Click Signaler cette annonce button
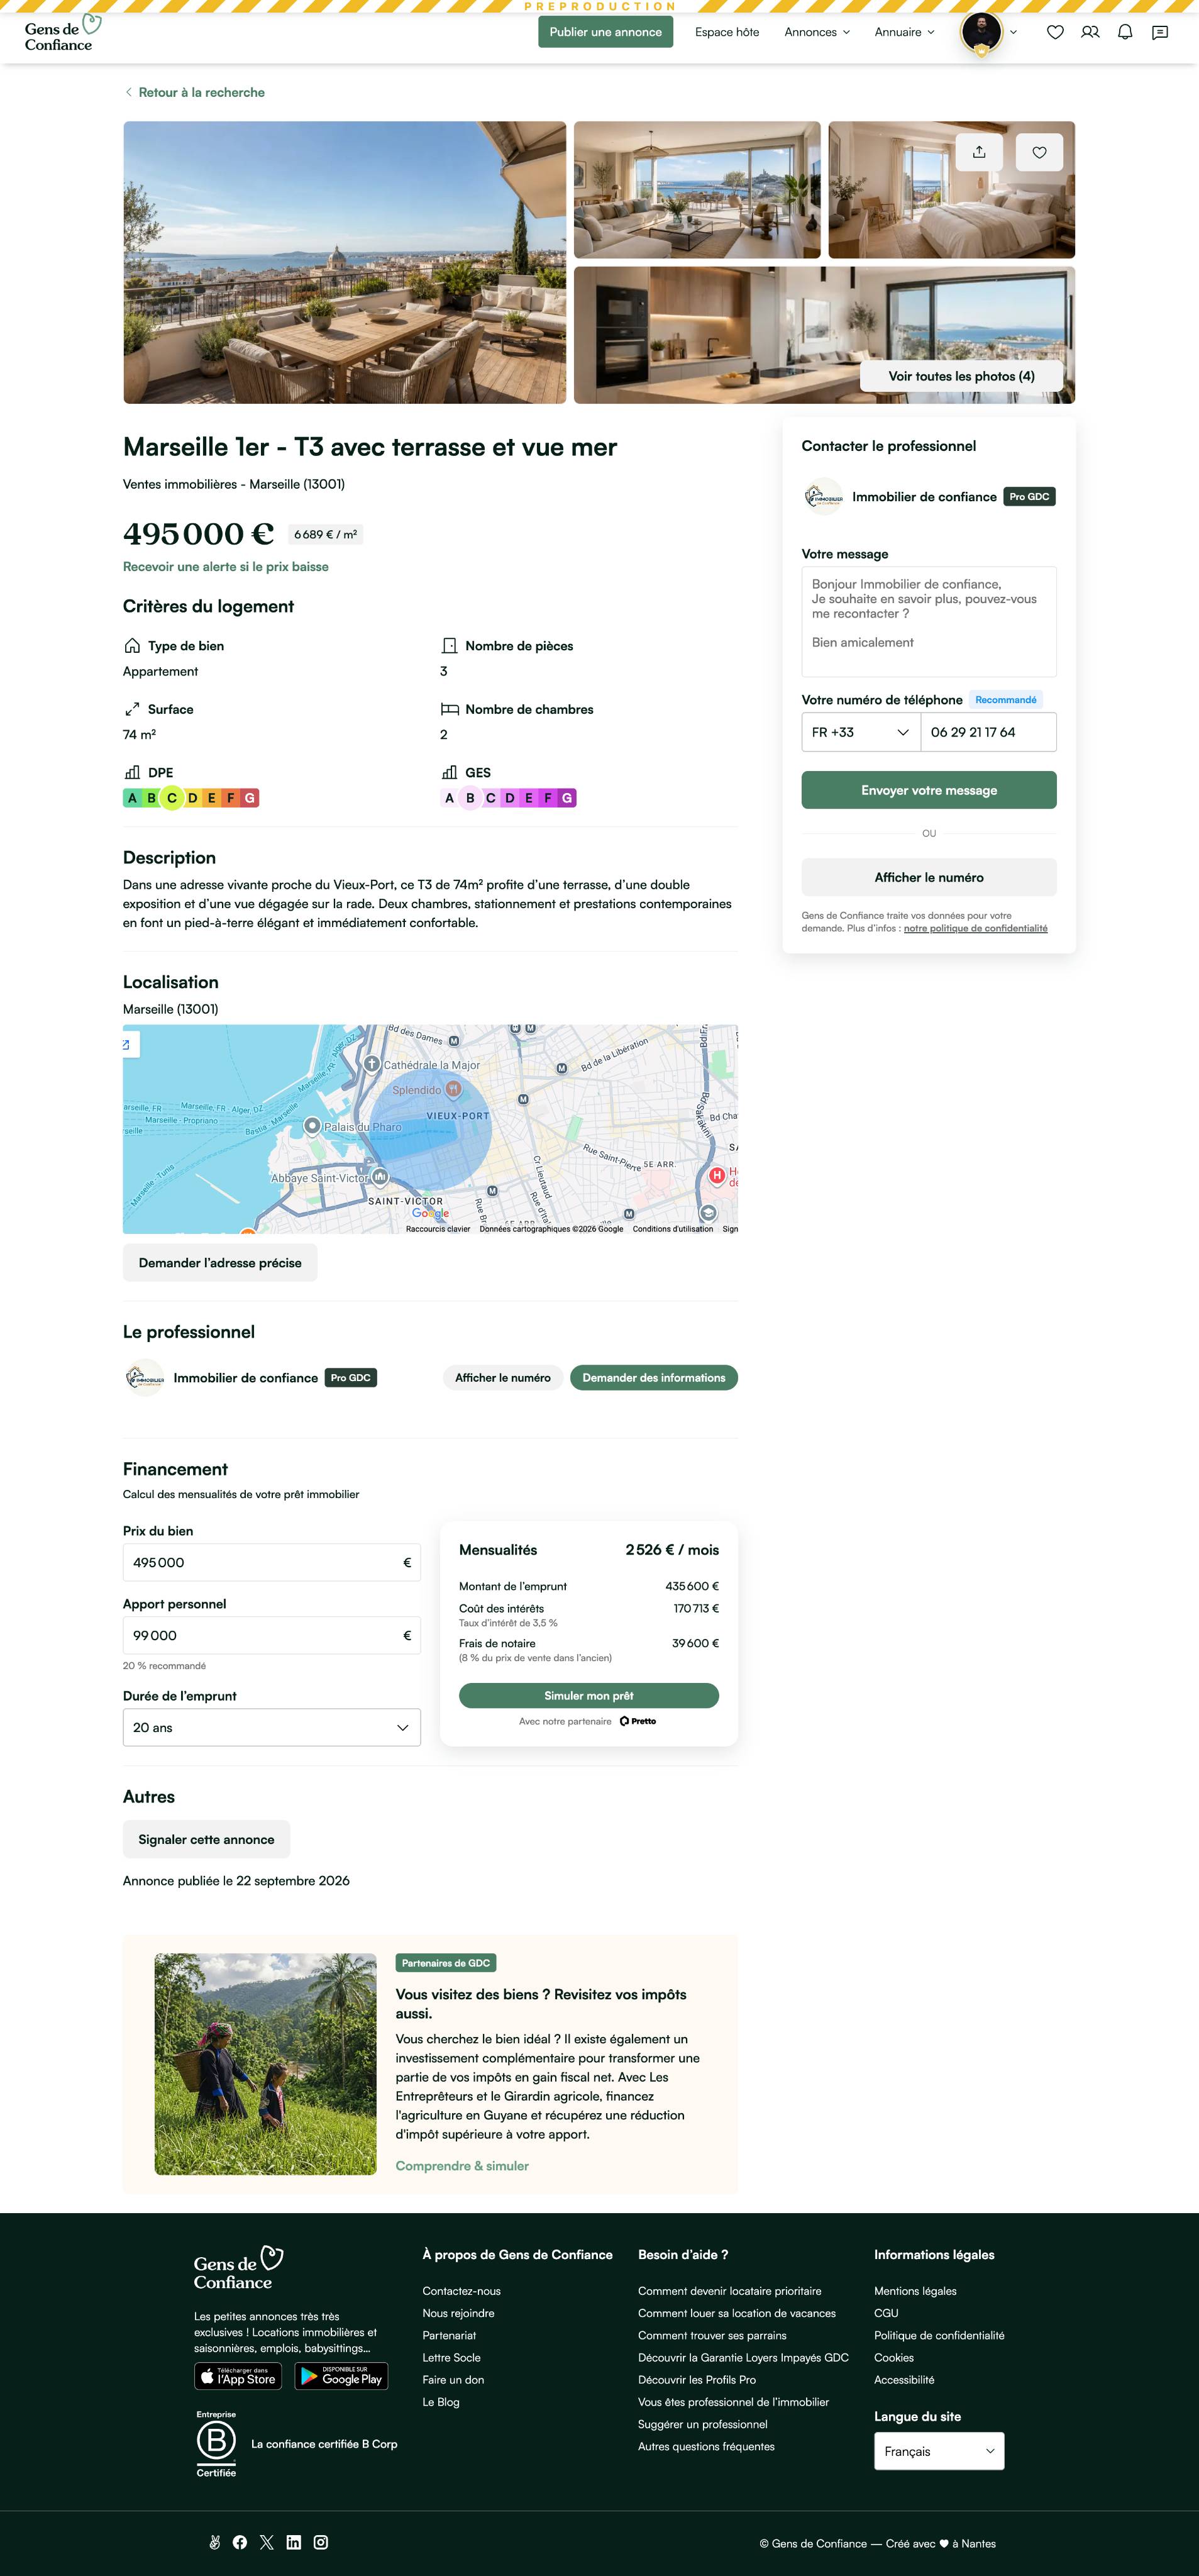Viewport: 1199px width, 2576px height. (x=206, y=1839)
